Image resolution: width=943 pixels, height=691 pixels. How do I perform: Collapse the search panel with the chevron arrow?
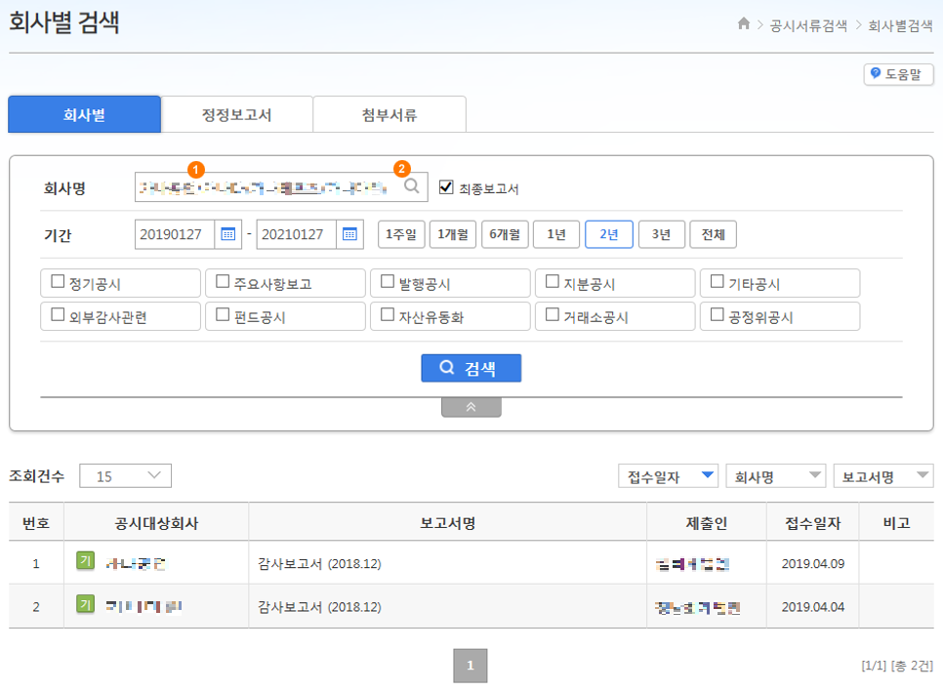[x=471, y=406]
